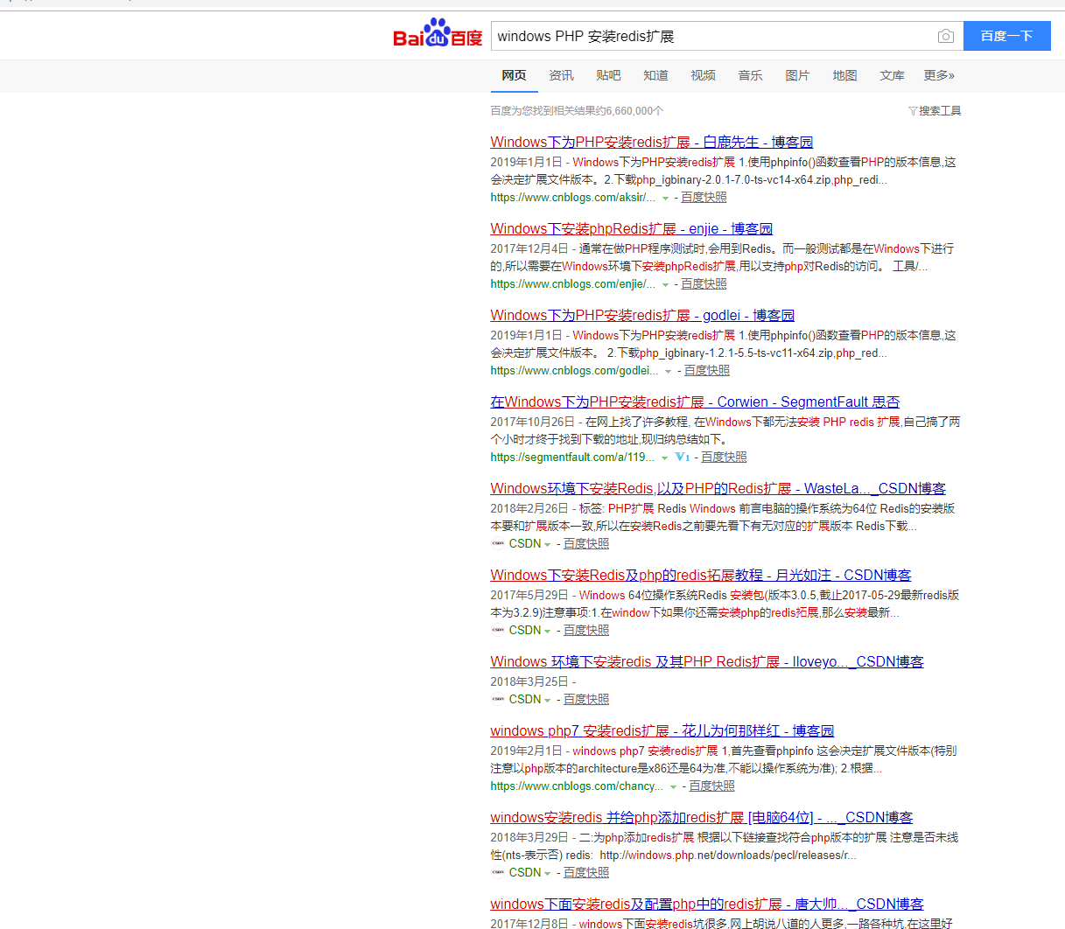Screen dimensions: 1065x929
Task: Expand the 更多» menu
Action: pyautogui.click(x=939, y=75)
